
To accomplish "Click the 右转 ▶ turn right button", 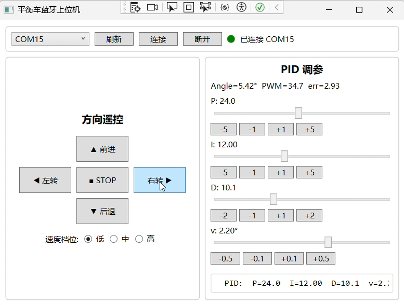I will coord(160,180).
